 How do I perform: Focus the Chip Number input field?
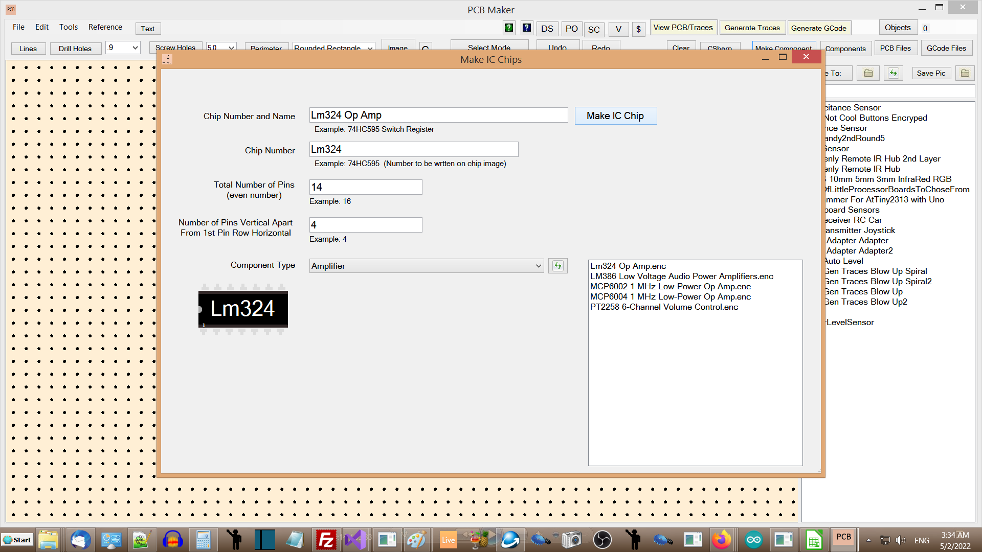coord(414,149)
